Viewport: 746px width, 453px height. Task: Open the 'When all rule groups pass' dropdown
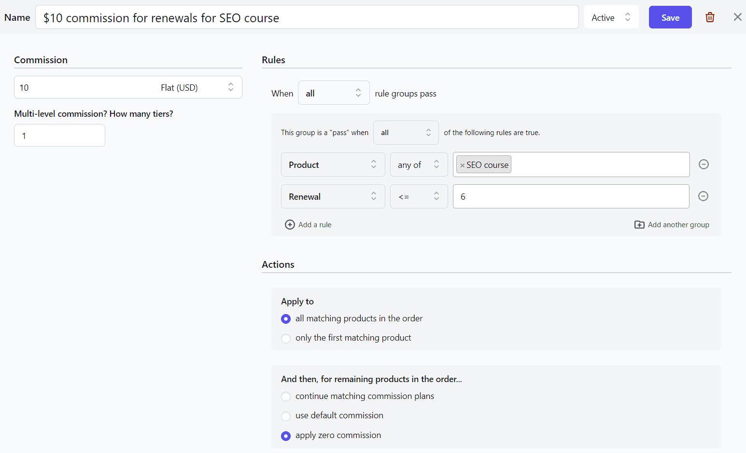tap(334, 93)
